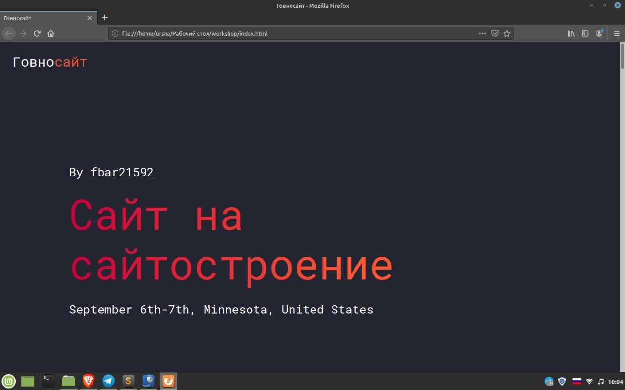Click the vertical page scrollbar thumb
This screenshot has height=390, width=625.
[622, 57]
